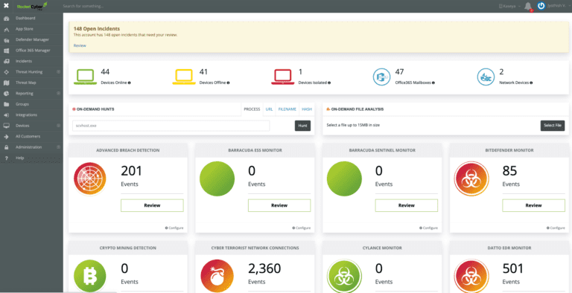The width and height of the screenshot is (572, 293).
Task: Open user profile power icon
Action: [x=541, y=6]
